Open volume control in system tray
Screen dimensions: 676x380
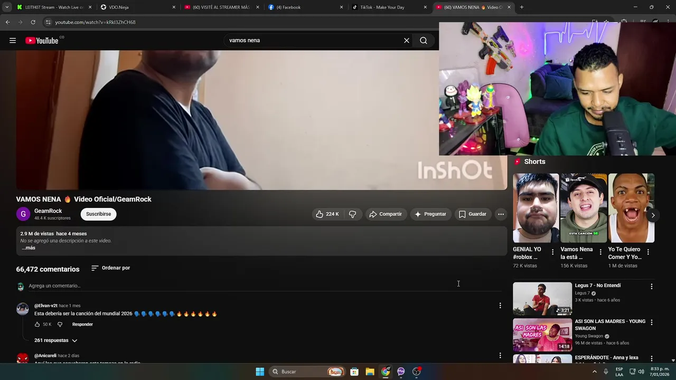[641, 372]
